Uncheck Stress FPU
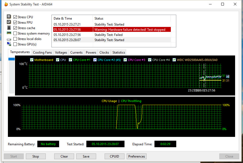Image resolution: width=243 pixels, height=163 pixels. [15, 22]
